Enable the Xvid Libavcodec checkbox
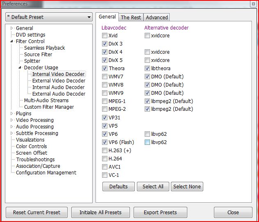 click(105, 36)
